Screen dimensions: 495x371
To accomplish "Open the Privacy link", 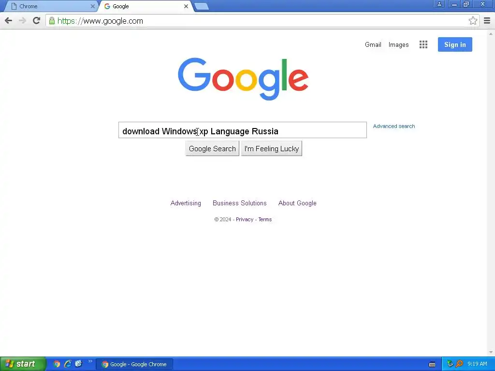I will (x=244, y=220).
